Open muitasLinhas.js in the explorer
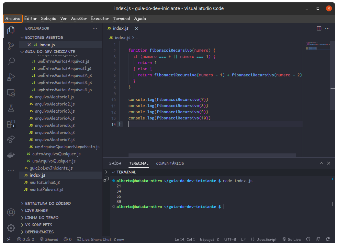Viewport: 338px width, 246px height. [45, 183]
